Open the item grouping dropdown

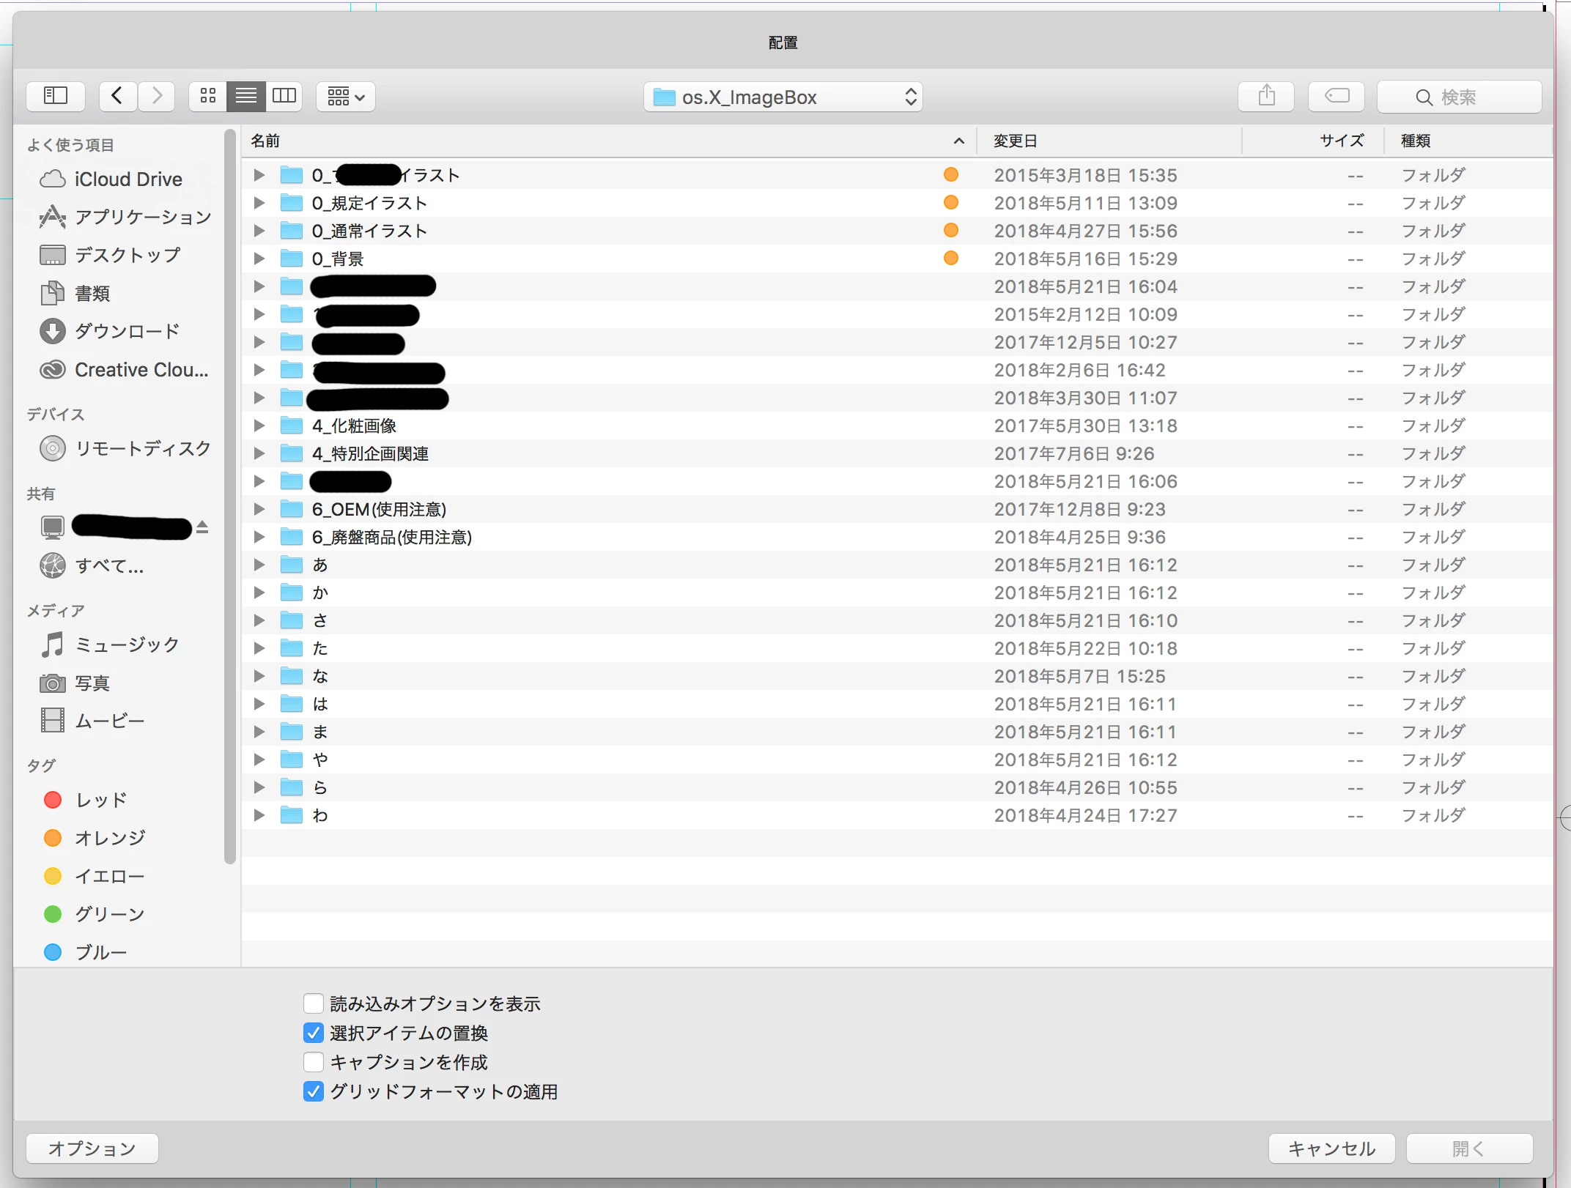coord(346,96)
